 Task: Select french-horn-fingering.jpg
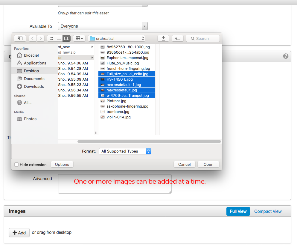point(127,69)
